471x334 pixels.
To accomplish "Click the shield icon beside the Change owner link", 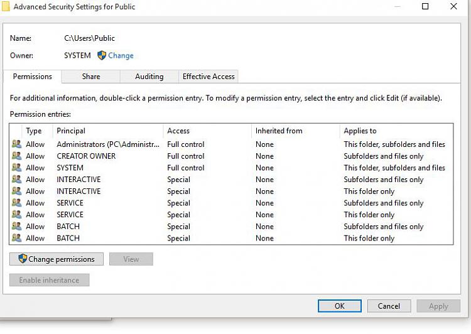I will (102, 55).
